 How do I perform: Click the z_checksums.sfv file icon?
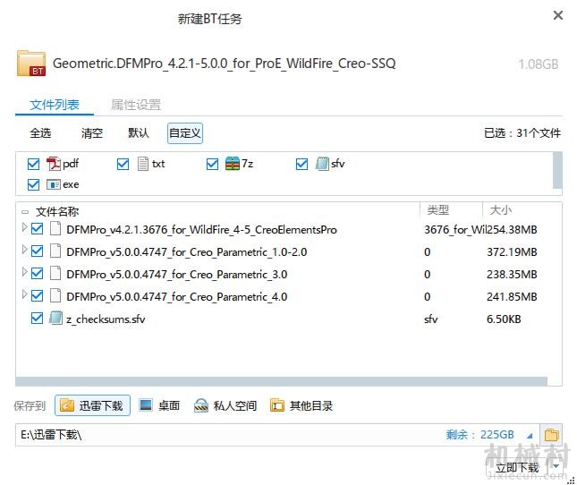pyautogui.click(x=55, y=319)
